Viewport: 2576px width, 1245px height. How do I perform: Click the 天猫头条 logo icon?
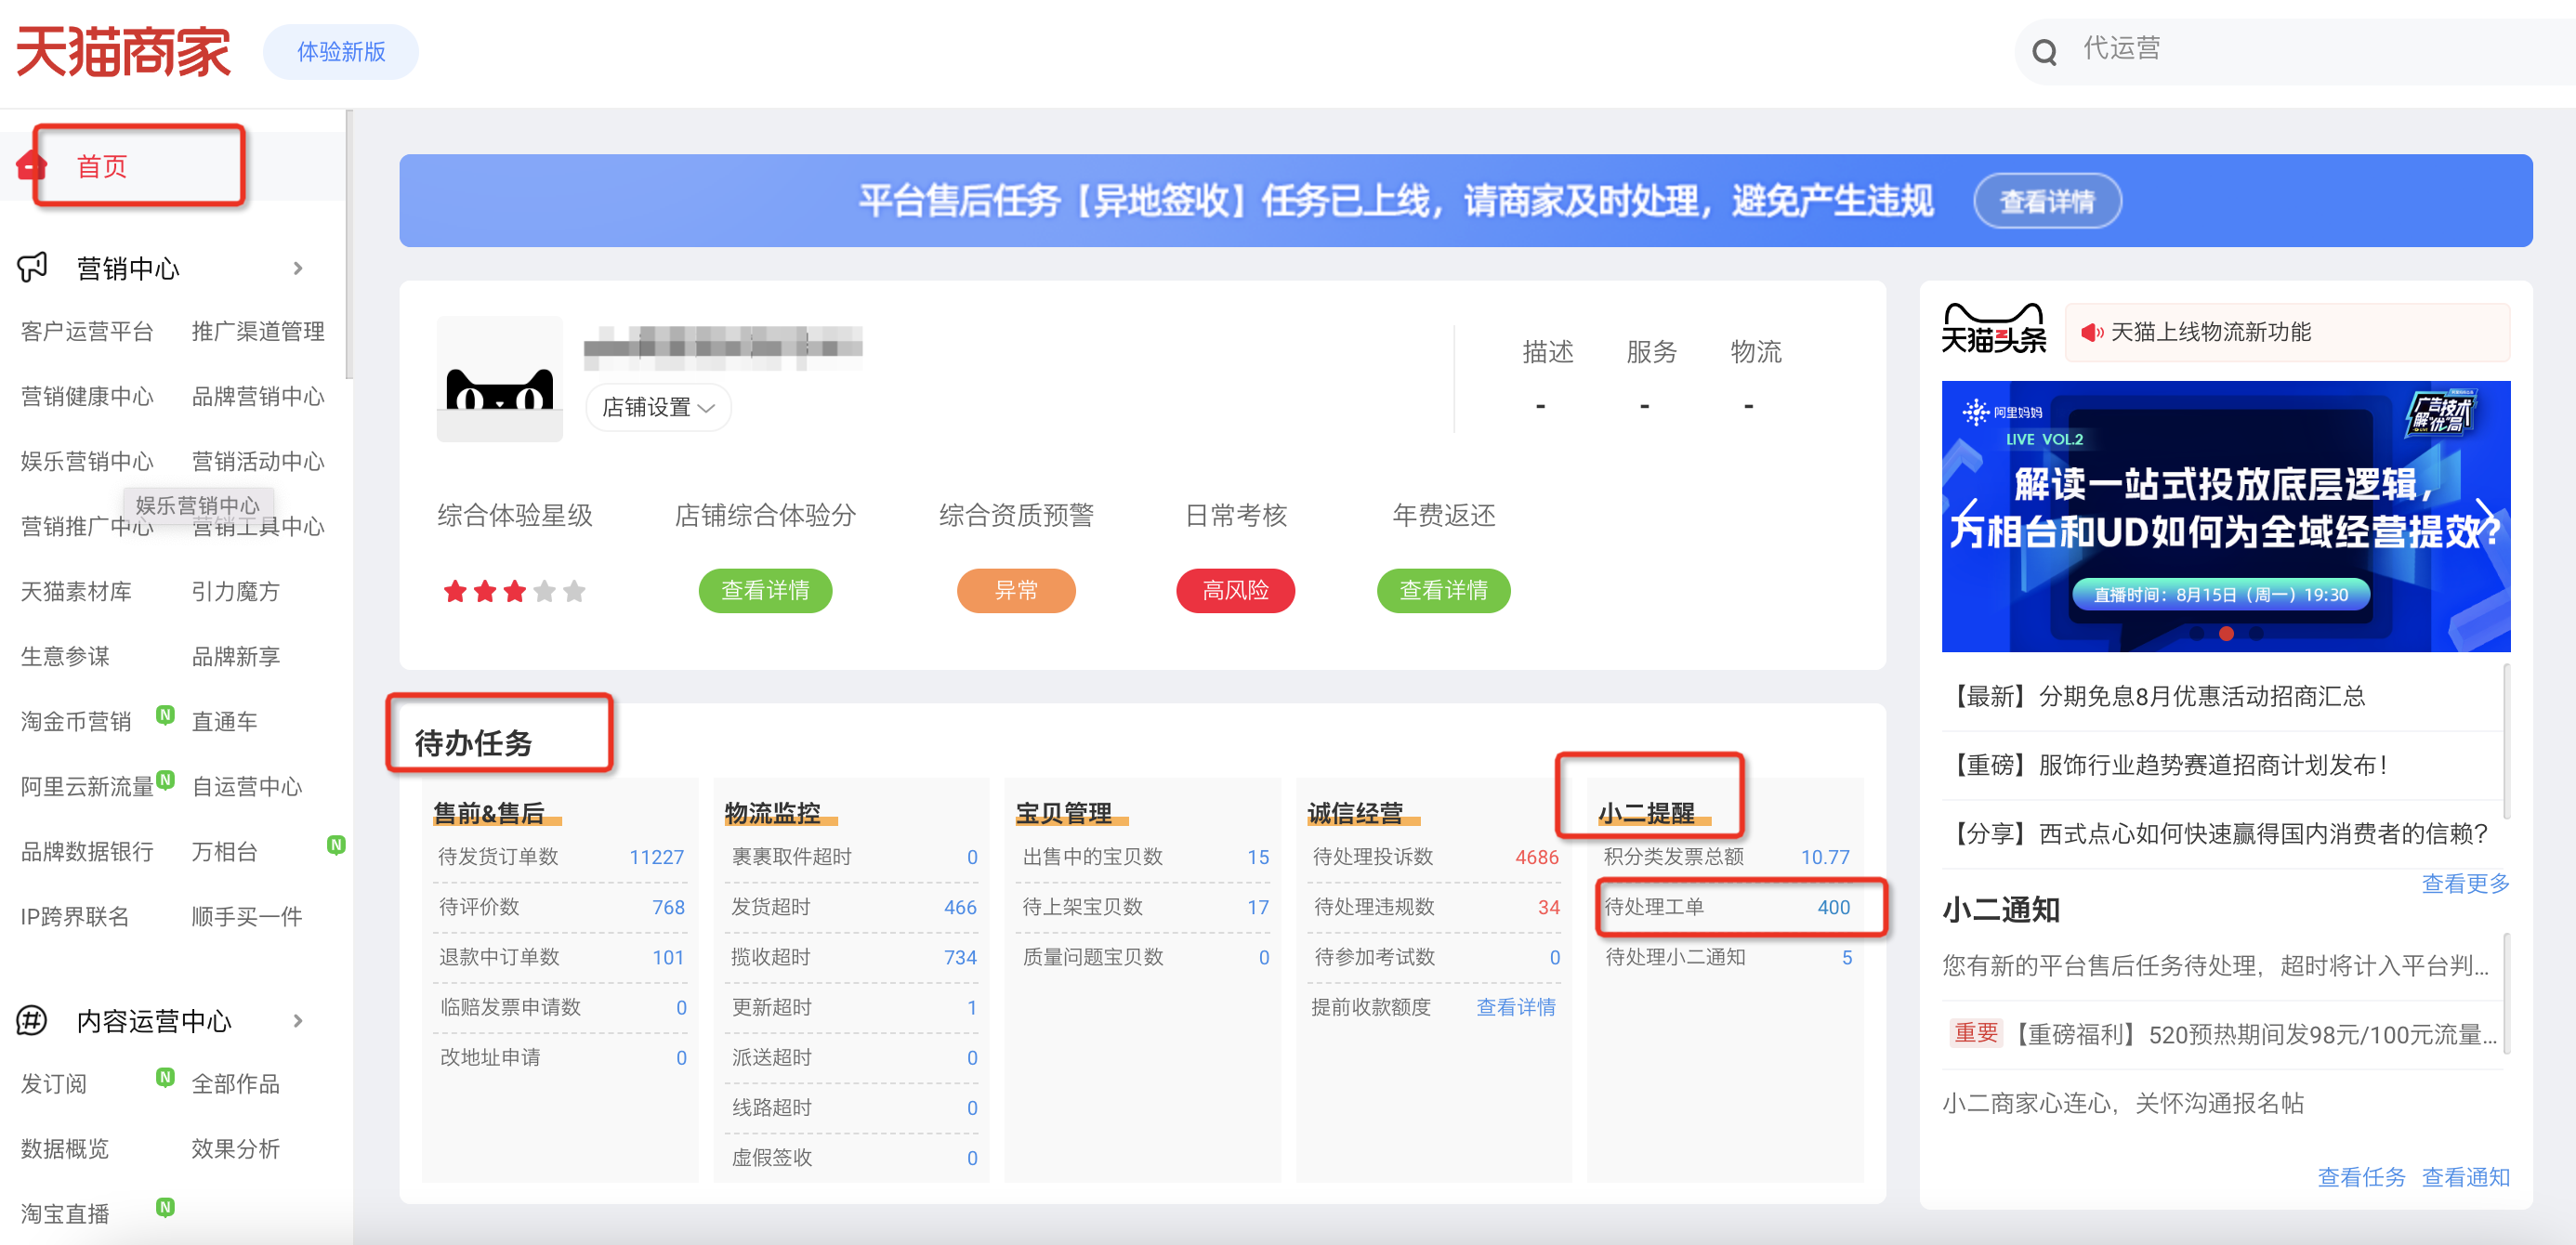1993,329
